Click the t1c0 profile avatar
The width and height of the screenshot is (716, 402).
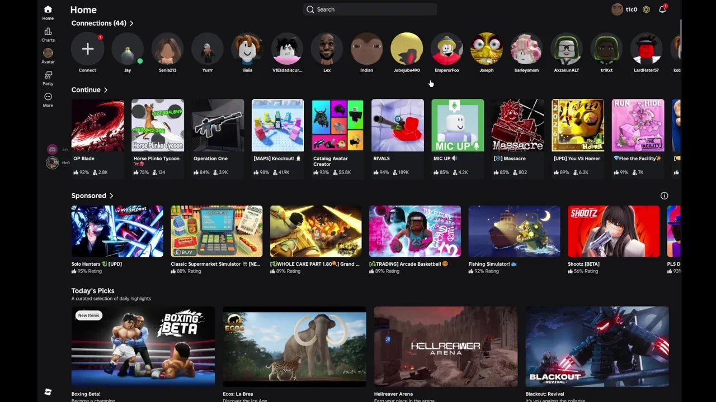click(x=617, y=9)
